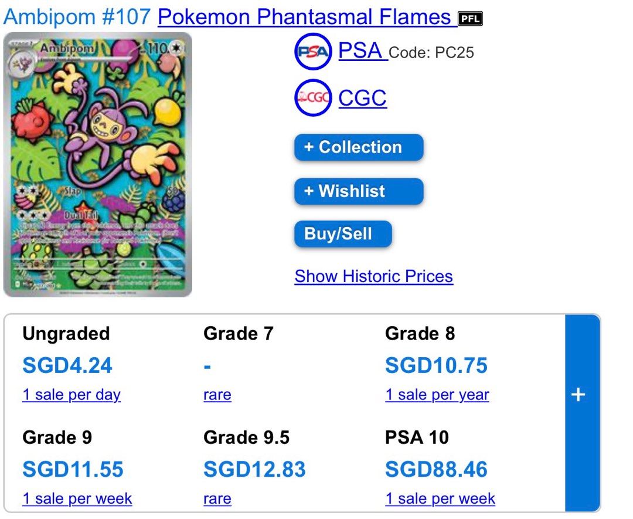Open the Buy/Sell page
The width and height of the screenshot is (633, 519).
click(342, 234)
